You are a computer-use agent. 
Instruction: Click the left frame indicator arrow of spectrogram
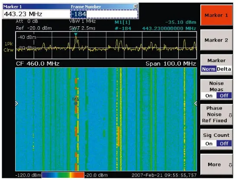[17, 104]
